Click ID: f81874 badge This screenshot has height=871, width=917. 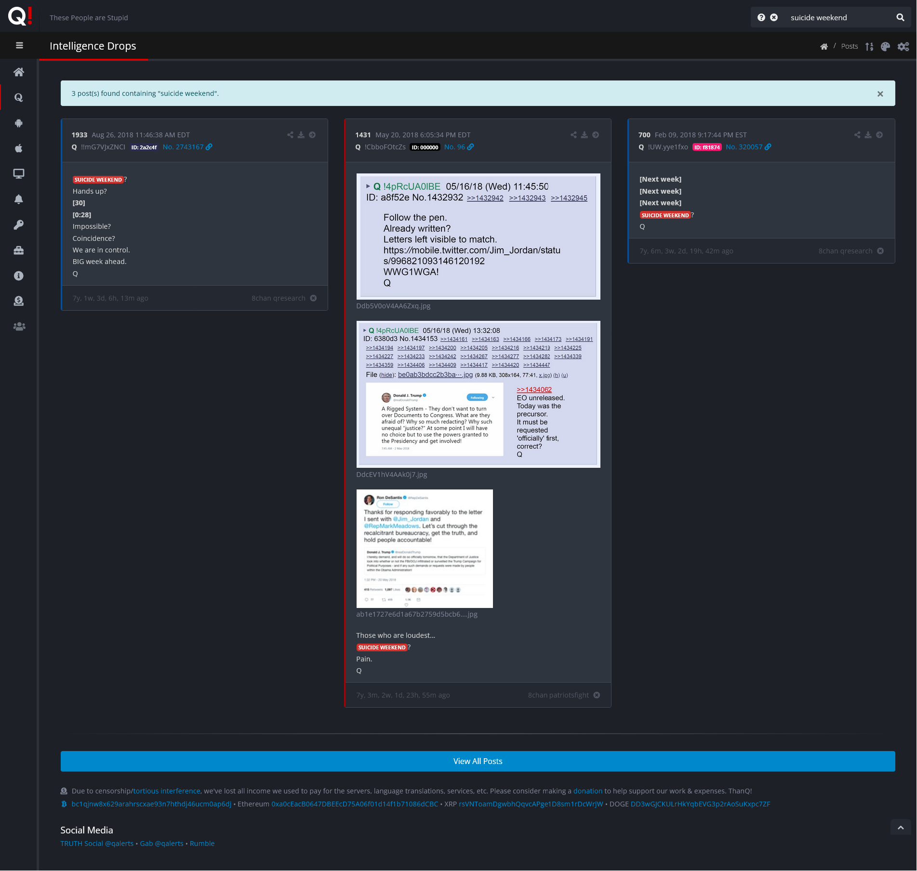point(707,147)
